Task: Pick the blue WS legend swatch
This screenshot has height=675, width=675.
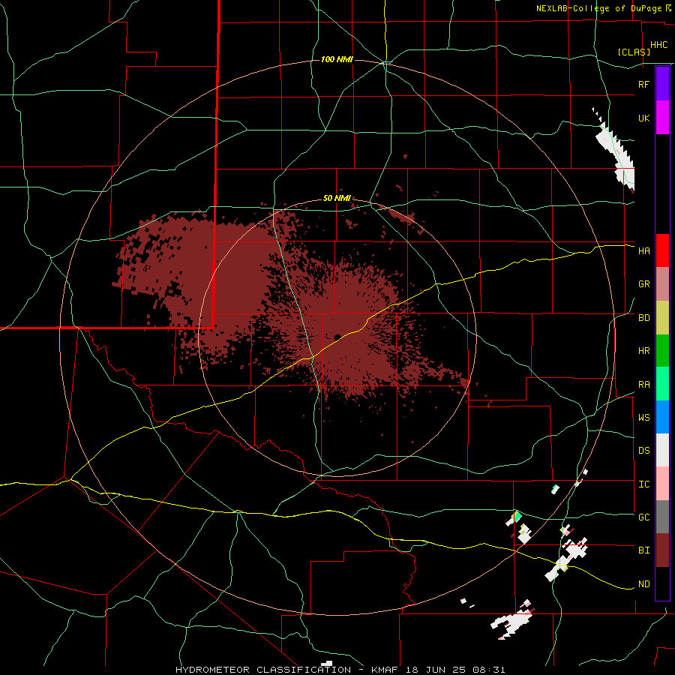Action: pos(662,417)
